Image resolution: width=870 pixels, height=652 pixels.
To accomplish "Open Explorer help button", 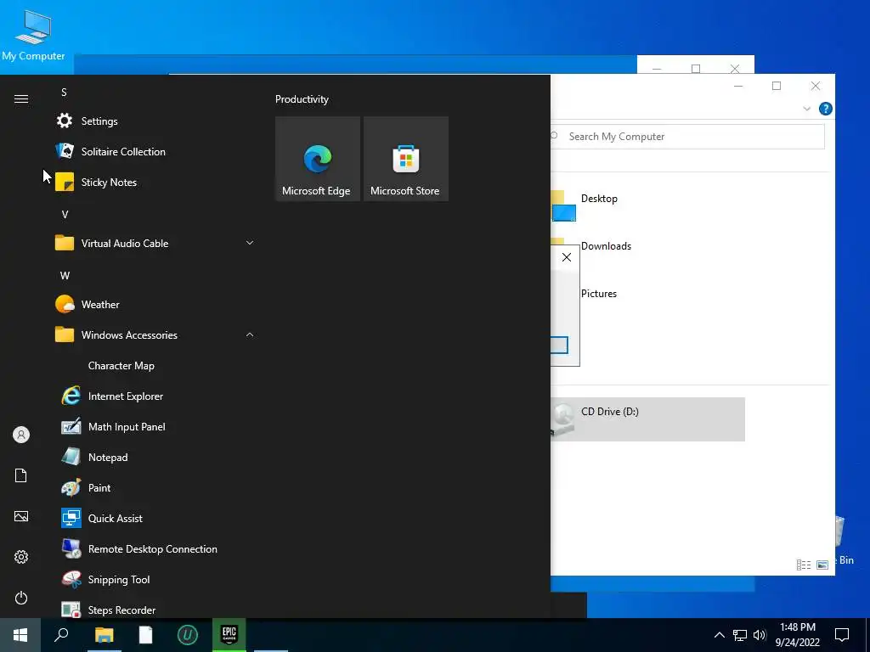I will (826, 109).
